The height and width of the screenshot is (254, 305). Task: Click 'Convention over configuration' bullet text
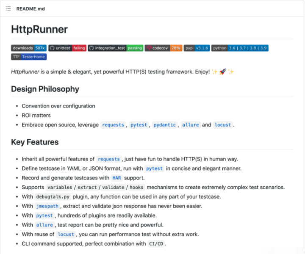58,106
